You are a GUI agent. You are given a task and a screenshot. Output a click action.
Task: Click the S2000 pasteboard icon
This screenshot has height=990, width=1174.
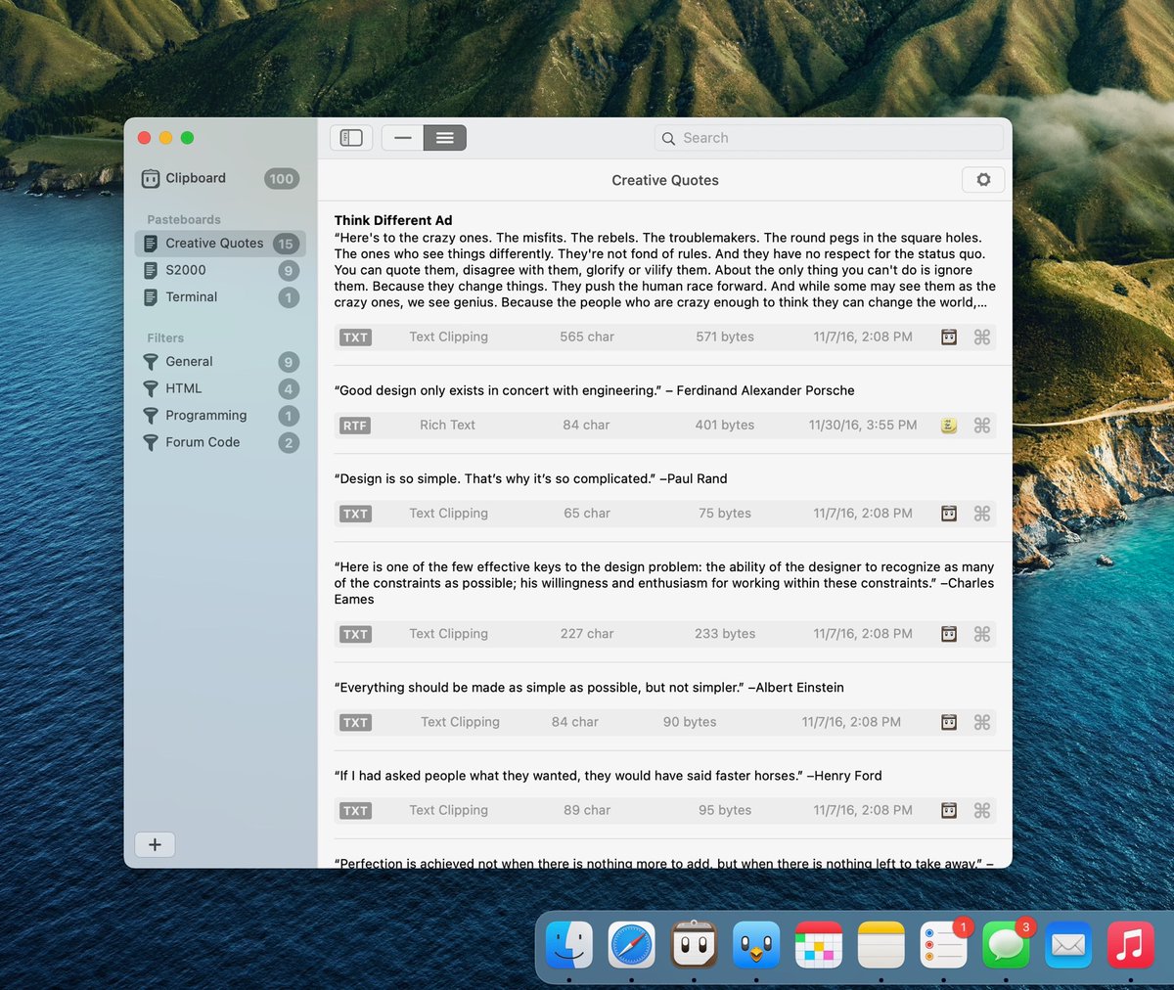(151, 270)
